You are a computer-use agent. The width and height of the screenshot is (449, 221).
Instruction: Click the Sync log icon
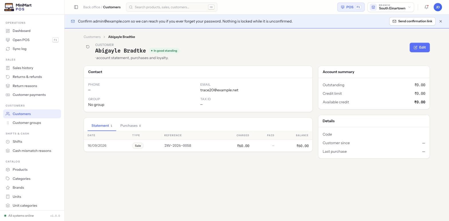8,49
